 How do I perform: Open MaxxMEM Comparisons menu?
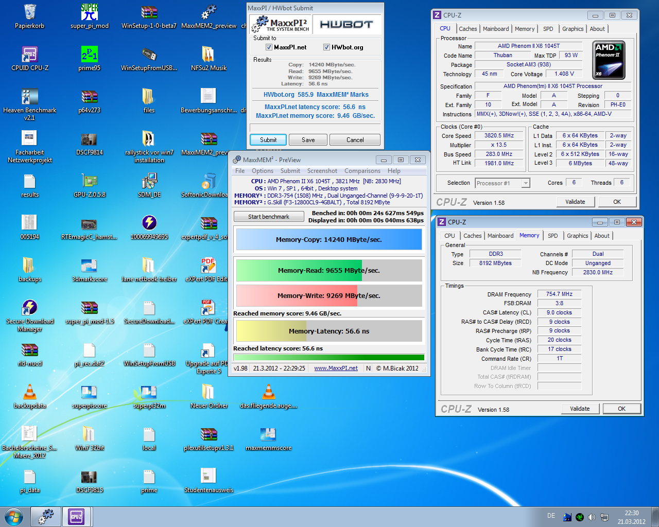362,171
